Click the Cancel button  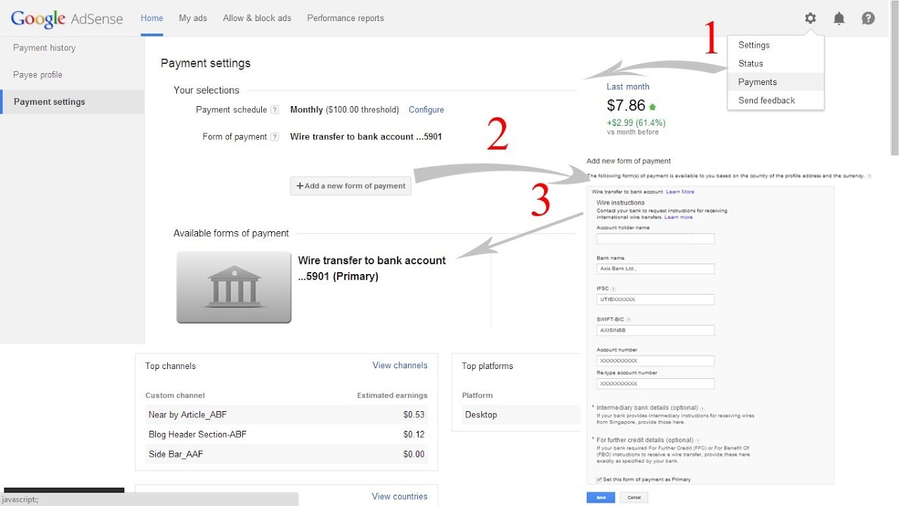(x=634, y=497)
